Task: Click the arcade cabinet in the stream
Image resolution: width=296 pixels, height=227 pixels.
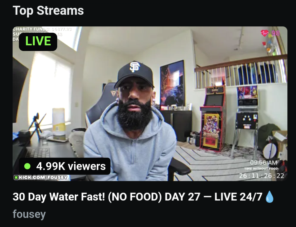Action: pos(213,118)
